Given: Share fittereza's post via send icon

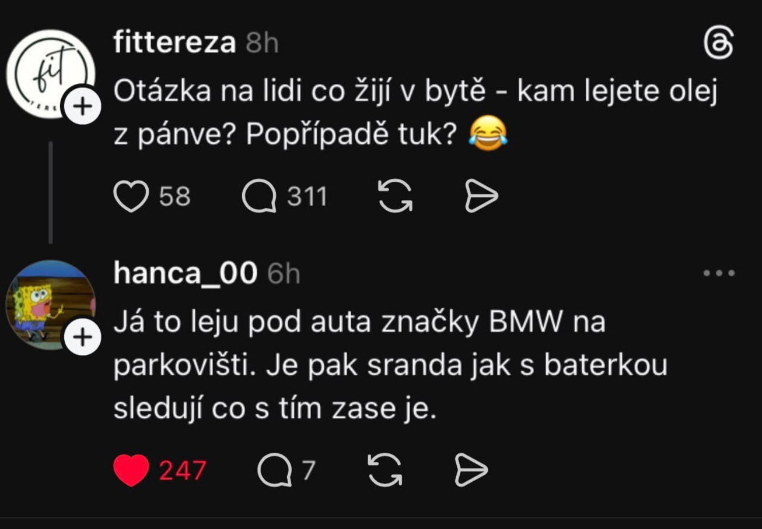Looking at the screenshot, I should click(481, 196).
